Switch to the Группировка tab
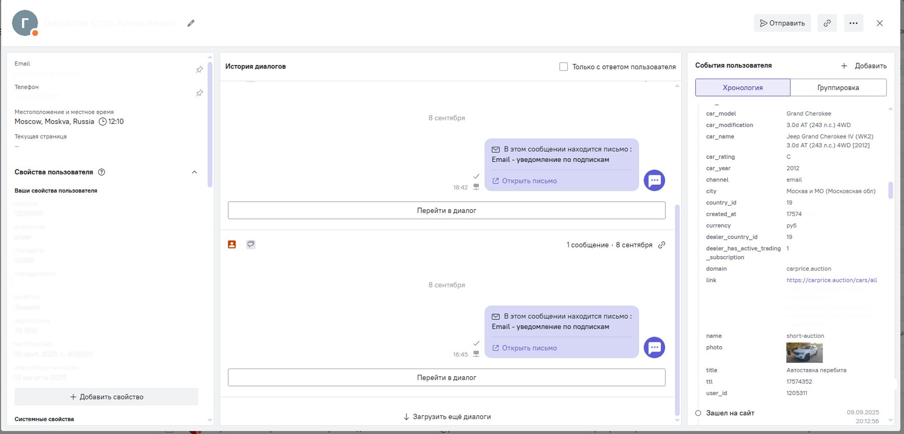 point(838,87)
